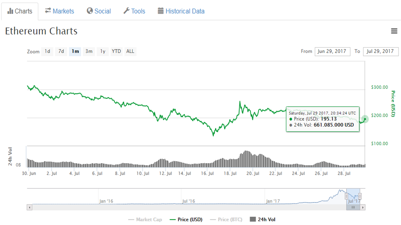This screenshot has width=401, height=225.
Task: Toggle the 24h Vol series
Action: click(x=263, y=219)
